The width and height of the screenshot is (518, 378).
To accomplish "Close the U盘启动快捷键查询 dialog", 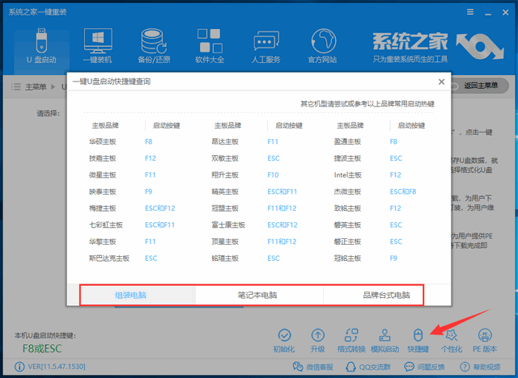I will click(x=441, y=82).
